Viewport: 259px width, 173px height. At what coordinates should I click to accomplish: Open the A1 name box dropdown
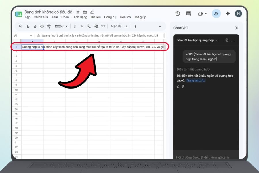(x=31, y=35)
